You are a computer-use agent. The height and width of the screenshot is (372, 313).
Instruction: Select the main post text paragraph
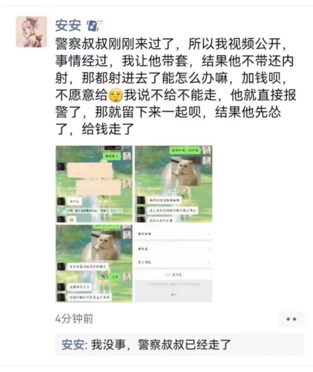[175, 87]
